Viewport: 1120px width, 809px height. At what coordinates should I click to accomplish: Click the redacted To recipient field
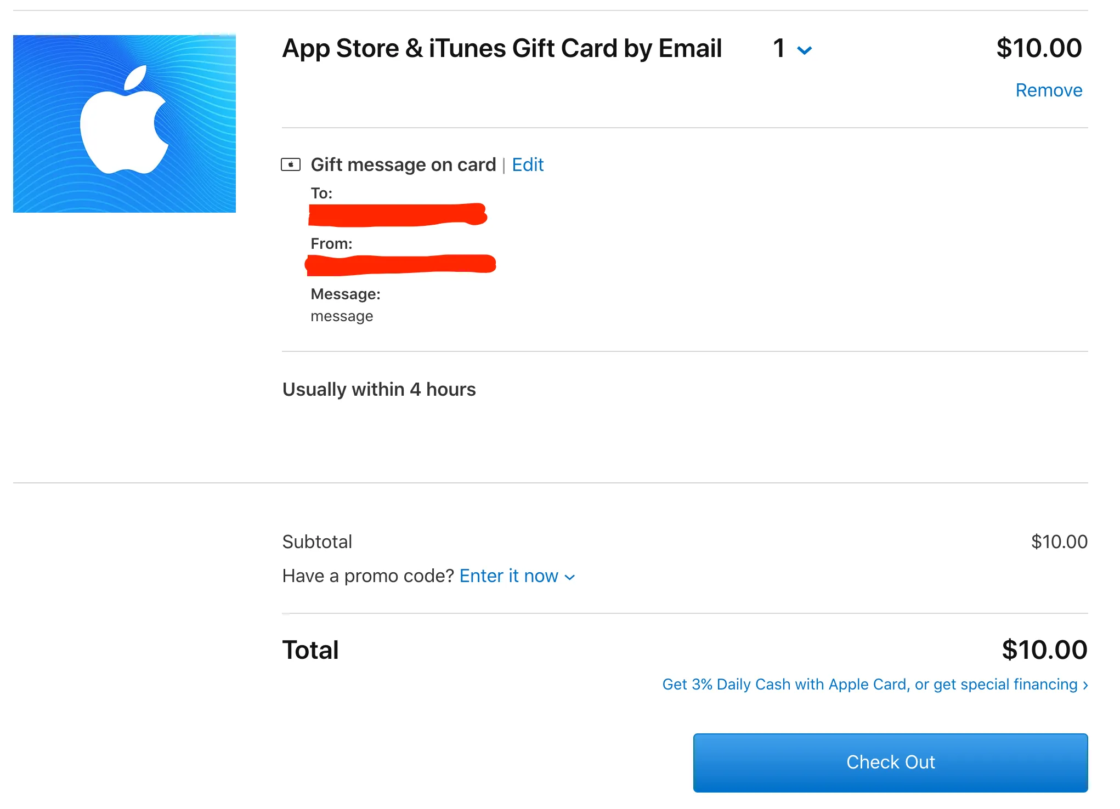point(397,214)
